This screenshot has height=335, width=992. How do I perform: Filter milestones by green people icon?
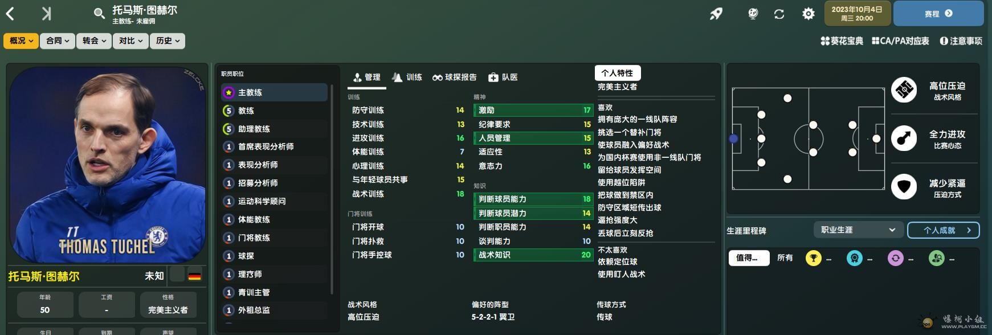tap(936, 258)
